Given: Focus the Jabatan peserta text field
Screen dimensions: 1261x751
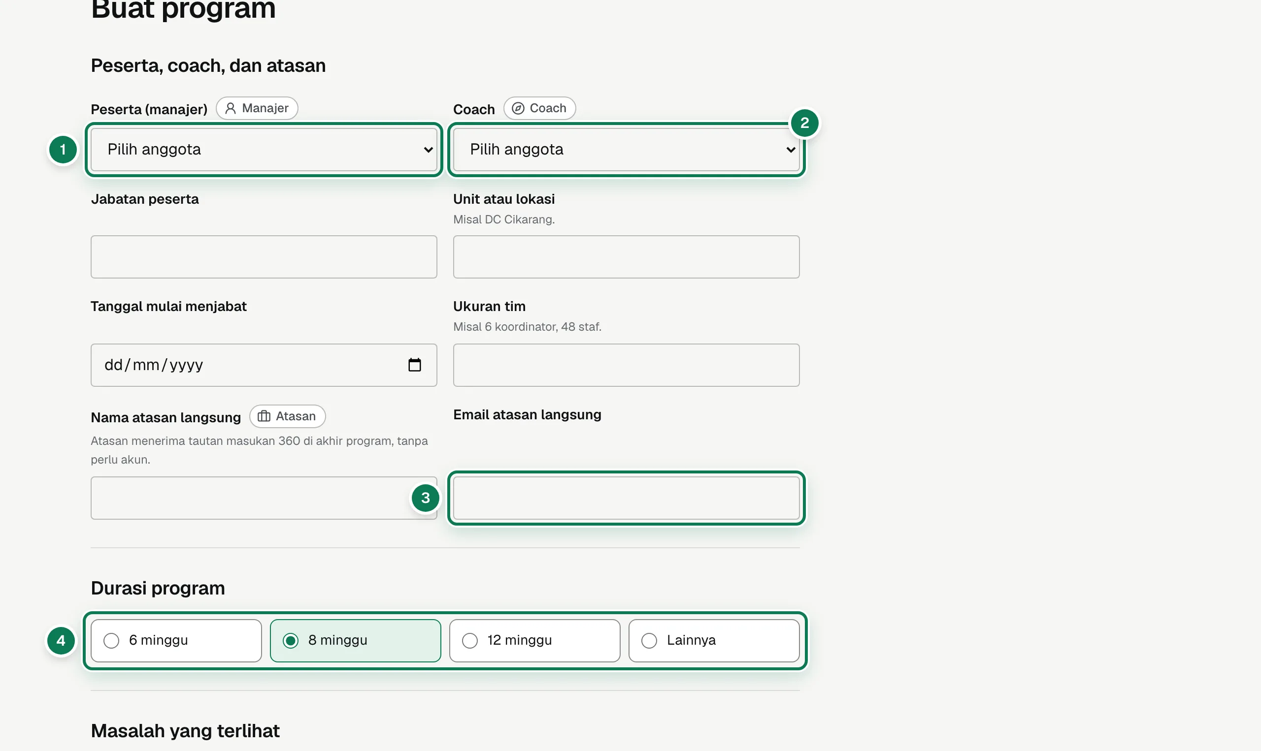Looking at the screenshot, I should point(264,256).
